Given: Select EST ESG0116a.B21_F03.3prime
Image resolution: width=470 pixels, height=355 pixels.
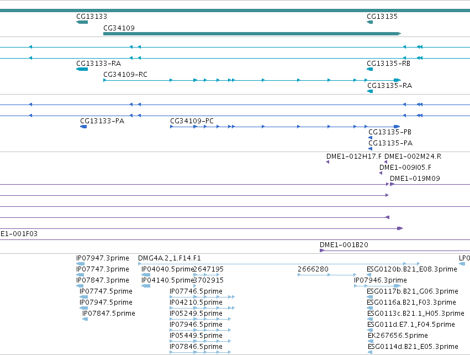Looking at the screenshot, I should pos(411,302).
